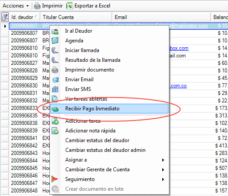
Task: Expand the Cambiar Gerente de Cuenta submenu arrow
Action: click(x=163, y=170)
